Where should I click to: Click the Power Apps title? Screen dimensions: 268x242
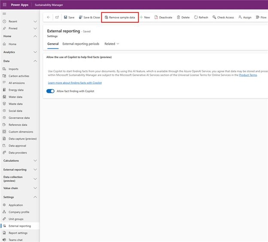pyautogui.click(x=20, y=5)
